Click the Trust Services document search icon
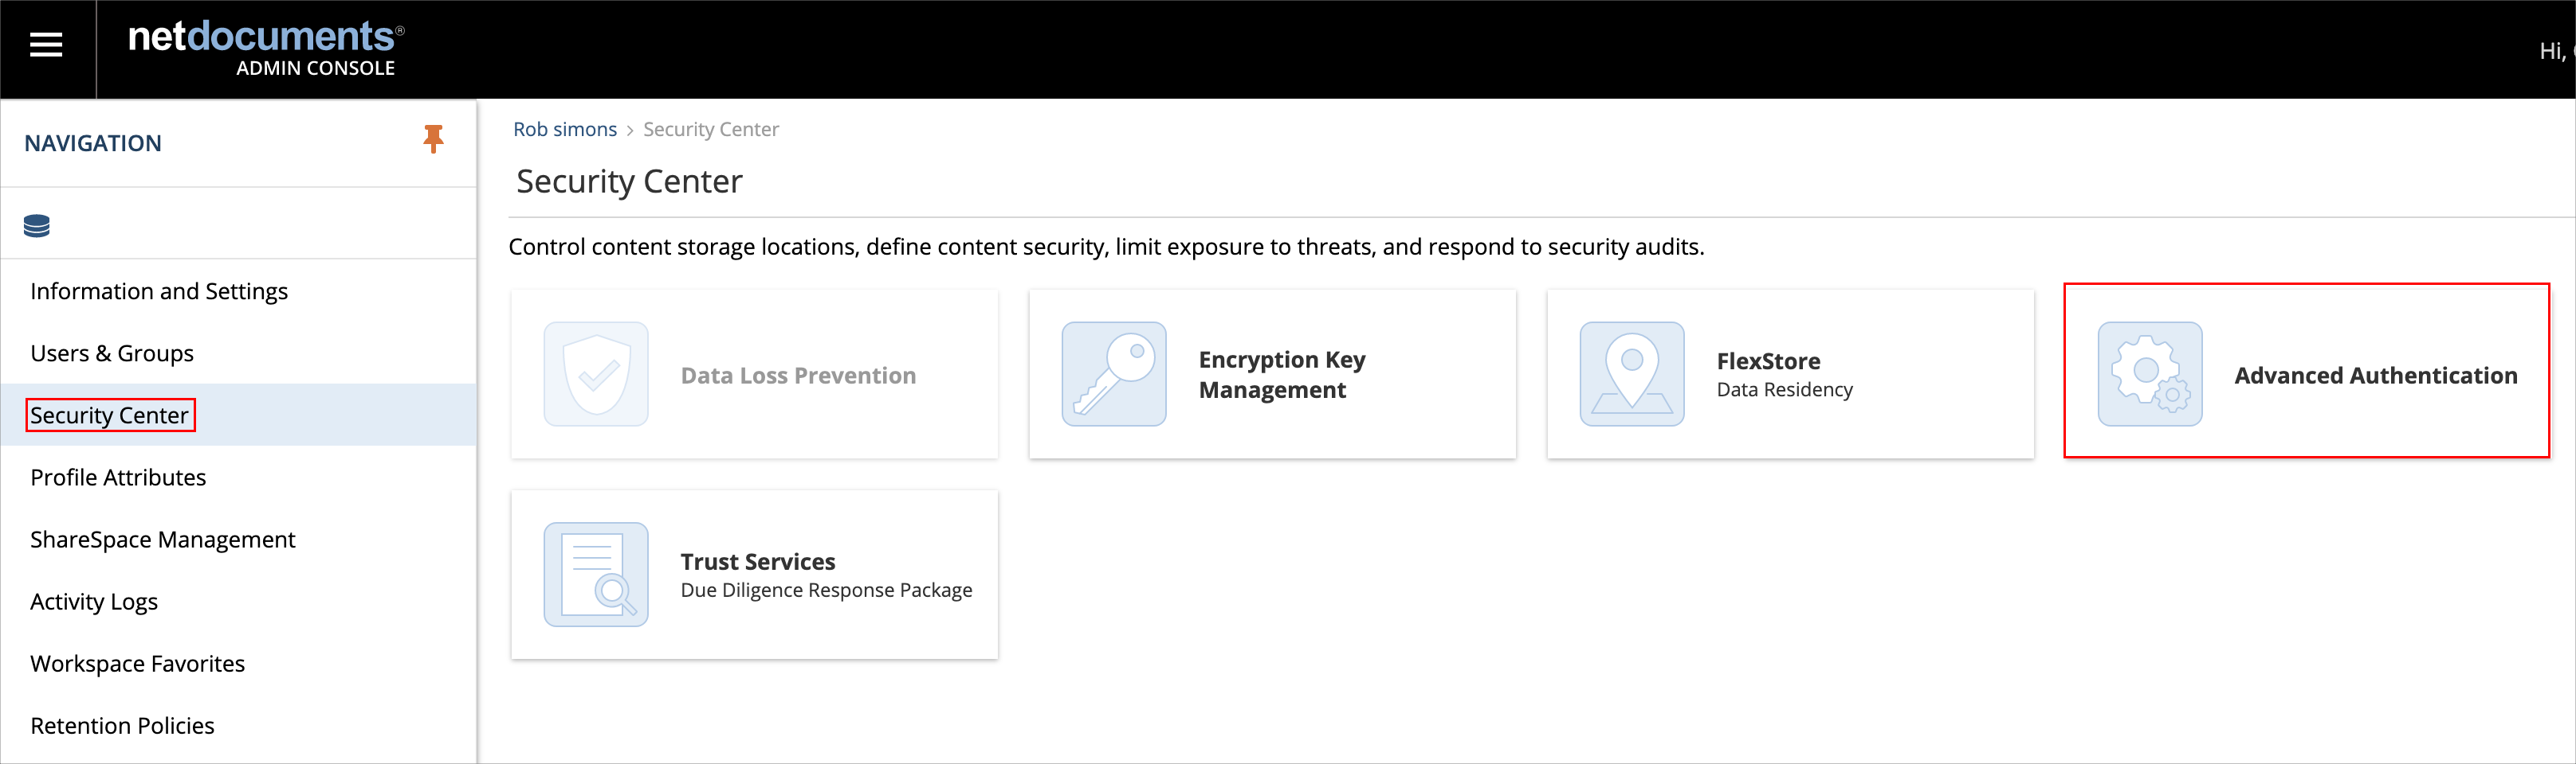This screenshot has width=2576, height=764. [596, 575]
